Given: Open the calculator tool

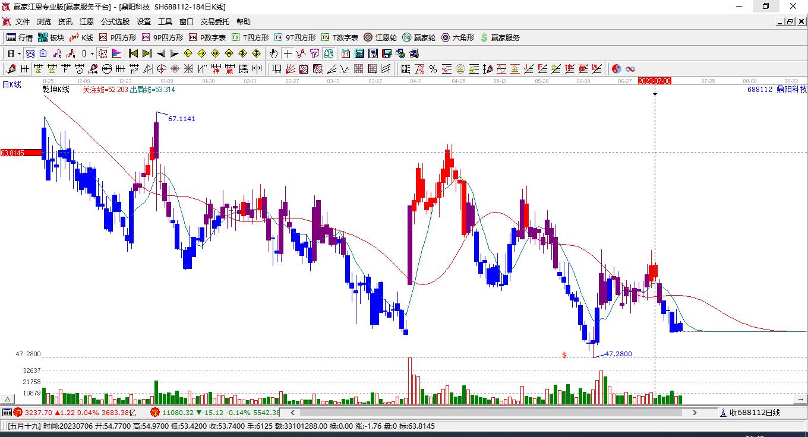Looking at the screenshot, I should click(359, 53).
